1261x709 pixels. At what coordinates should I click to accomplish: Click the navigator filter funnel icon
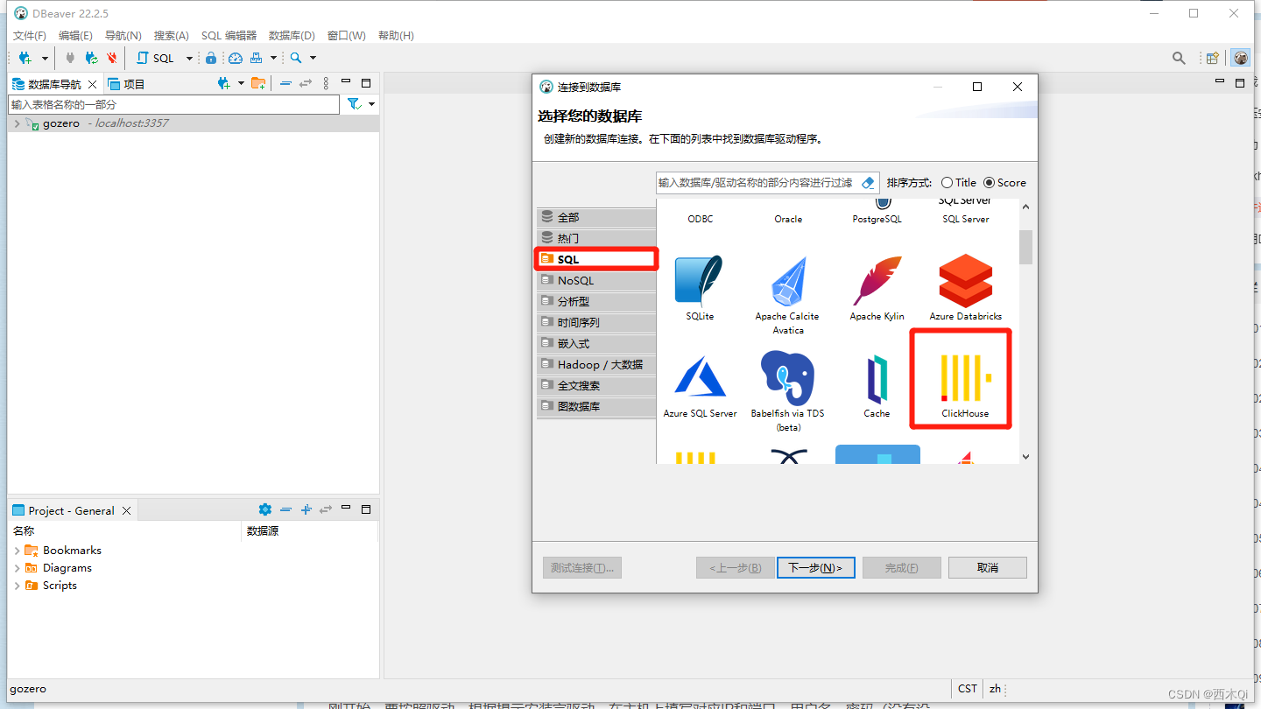tap(354, 104)
